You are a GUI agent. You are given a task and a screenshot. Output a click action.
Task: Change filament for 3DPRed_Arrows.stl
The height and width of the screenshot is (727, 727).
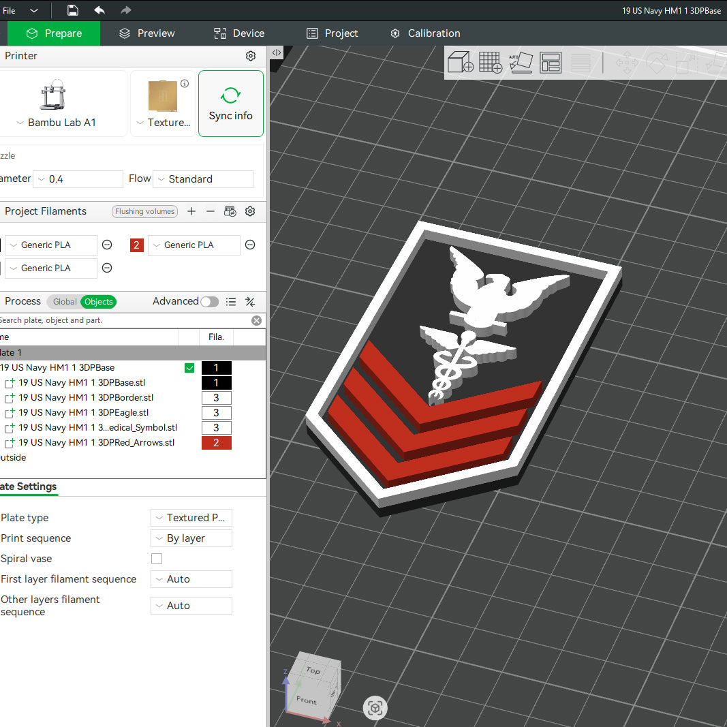tap(217, 443)
